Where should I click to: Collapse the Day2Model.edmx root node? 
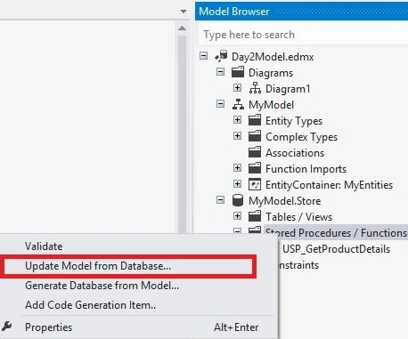(x=204, y=55)
